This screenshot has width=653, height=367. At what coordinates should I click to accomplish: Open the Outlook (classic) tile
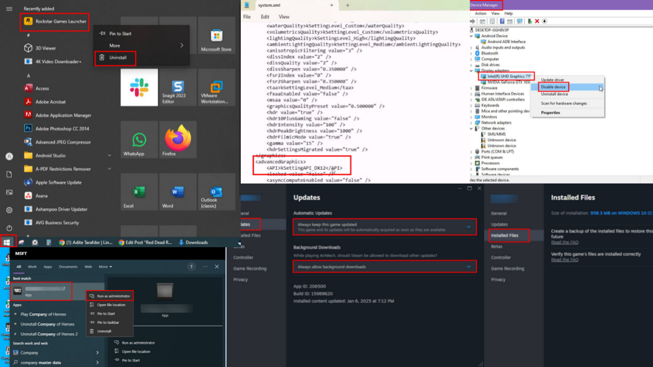[x=216, y=192]
